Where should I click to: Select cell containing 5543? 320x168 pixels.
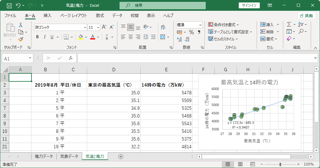[x=166, y=124]
